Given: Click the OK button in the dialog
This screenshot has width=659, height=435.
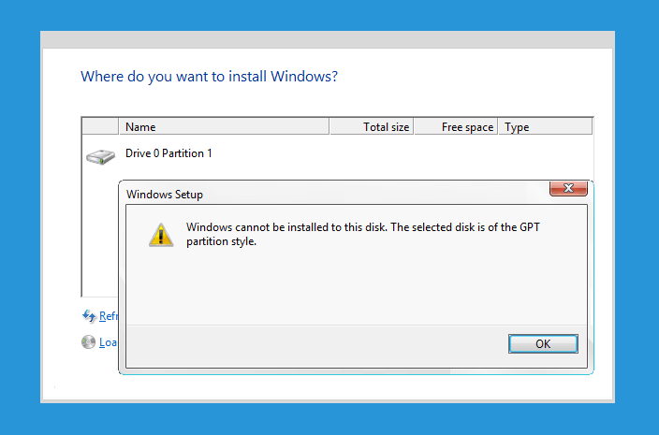Looking at the screenshot, I should [x=543, y=344].
